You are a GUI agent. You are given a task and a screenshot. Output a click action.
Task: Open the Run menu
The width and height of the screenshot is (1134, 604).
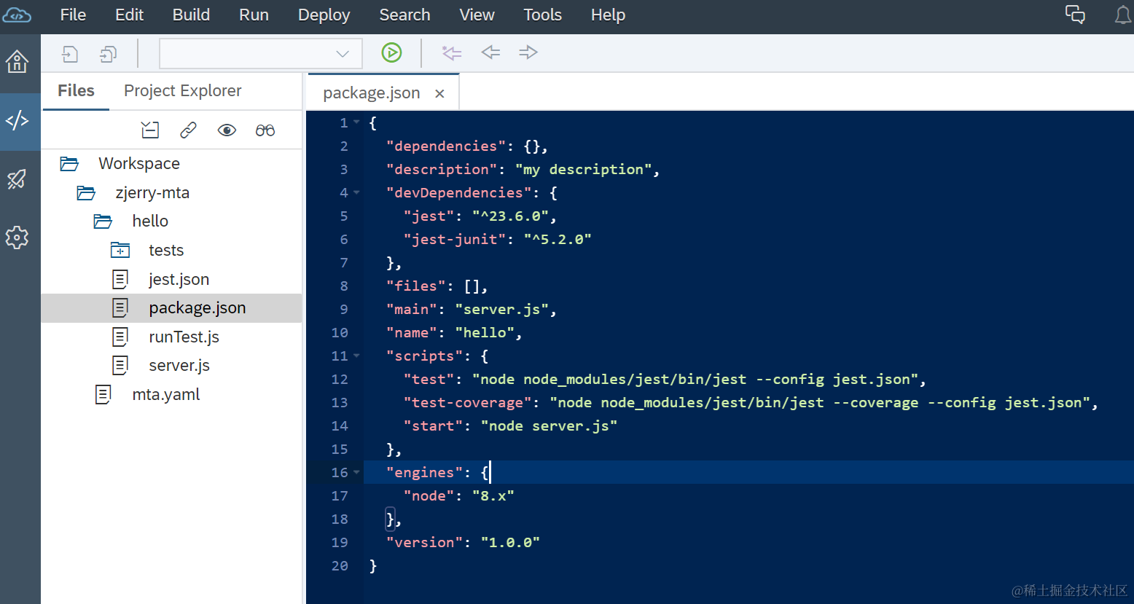pos(254,15)
